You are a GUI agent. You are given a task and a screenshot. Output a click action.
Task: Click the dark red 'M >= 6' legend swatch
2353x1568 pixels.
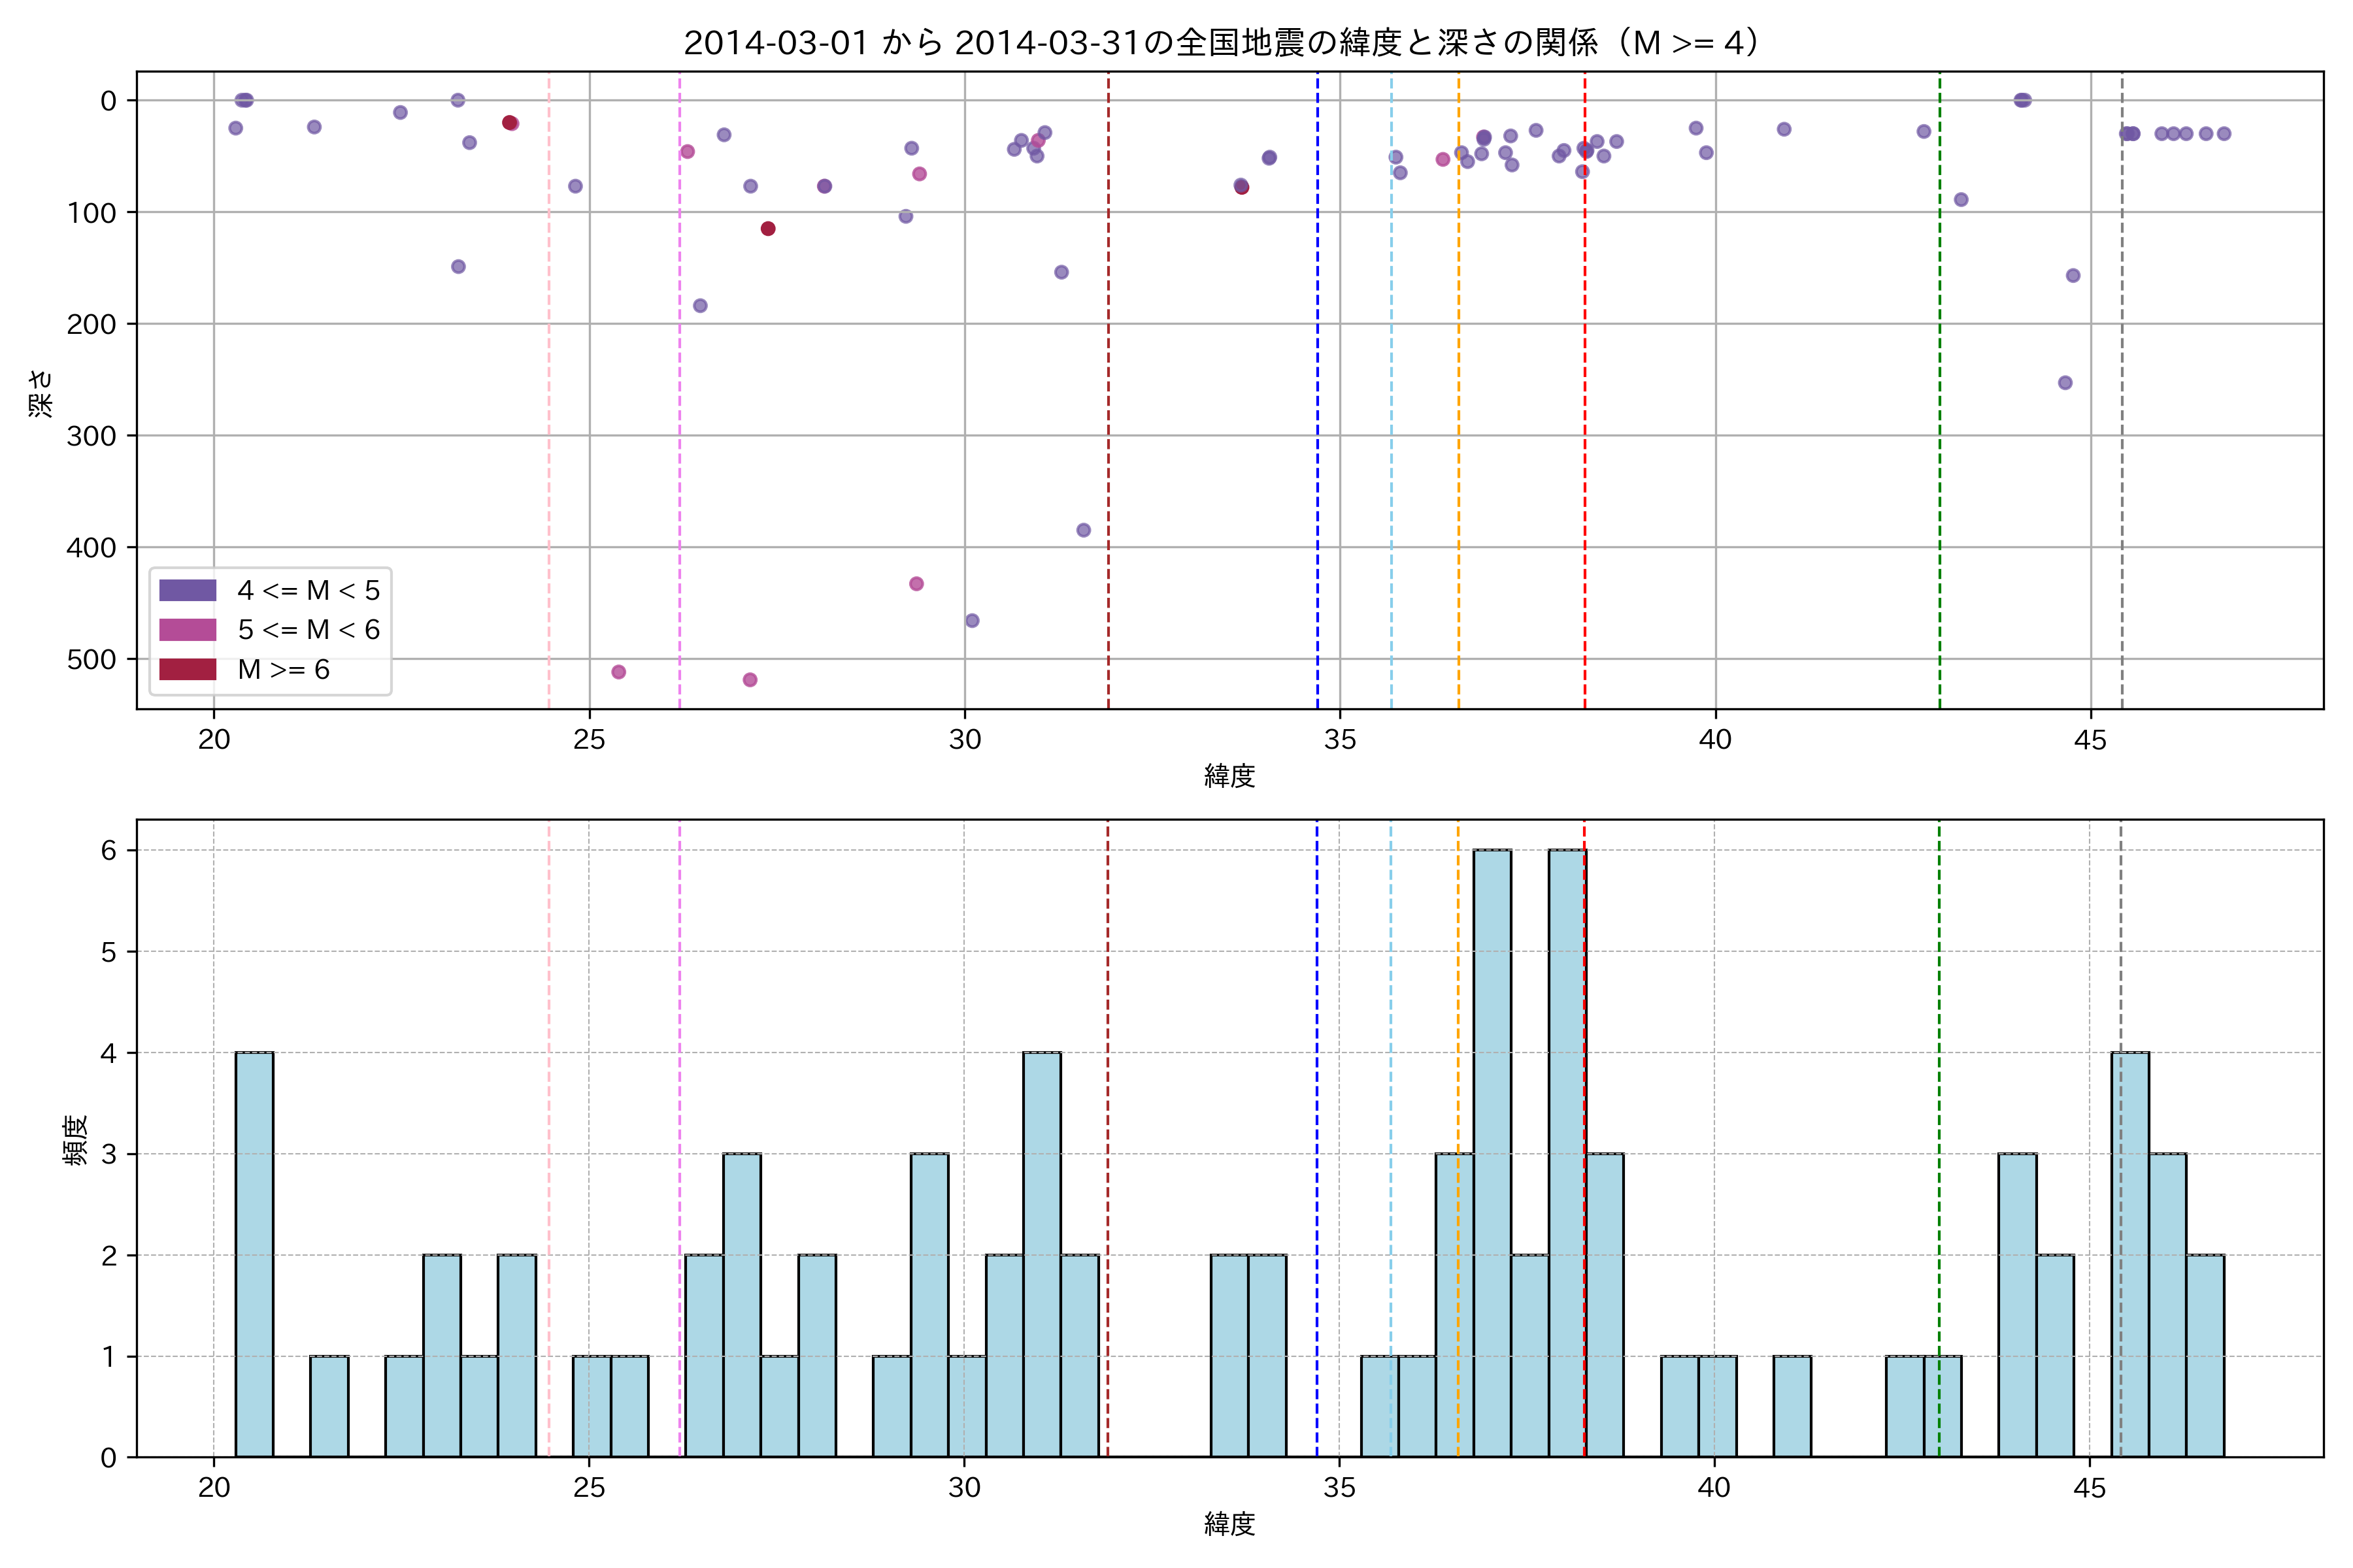187,669
